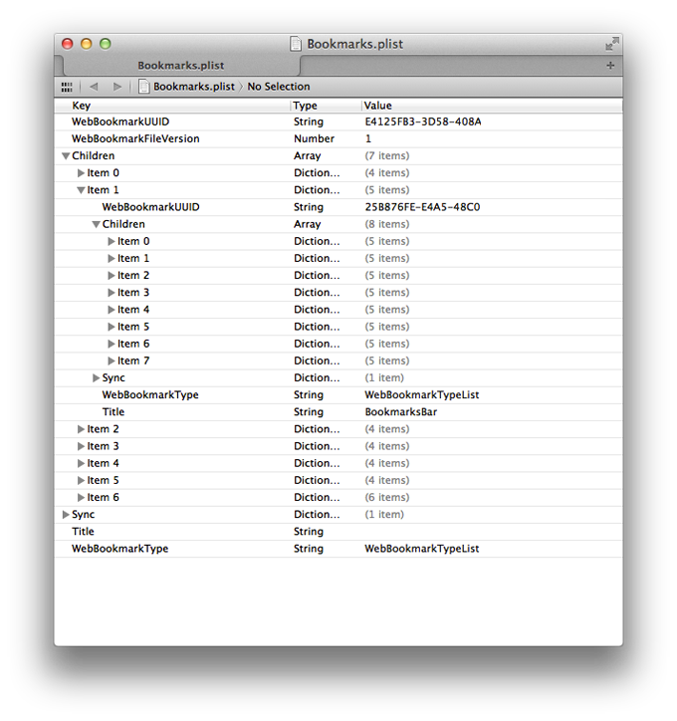Collapse the nested Children array of 8 items
The image size is (677, 721).
click(x=96, y=224)
